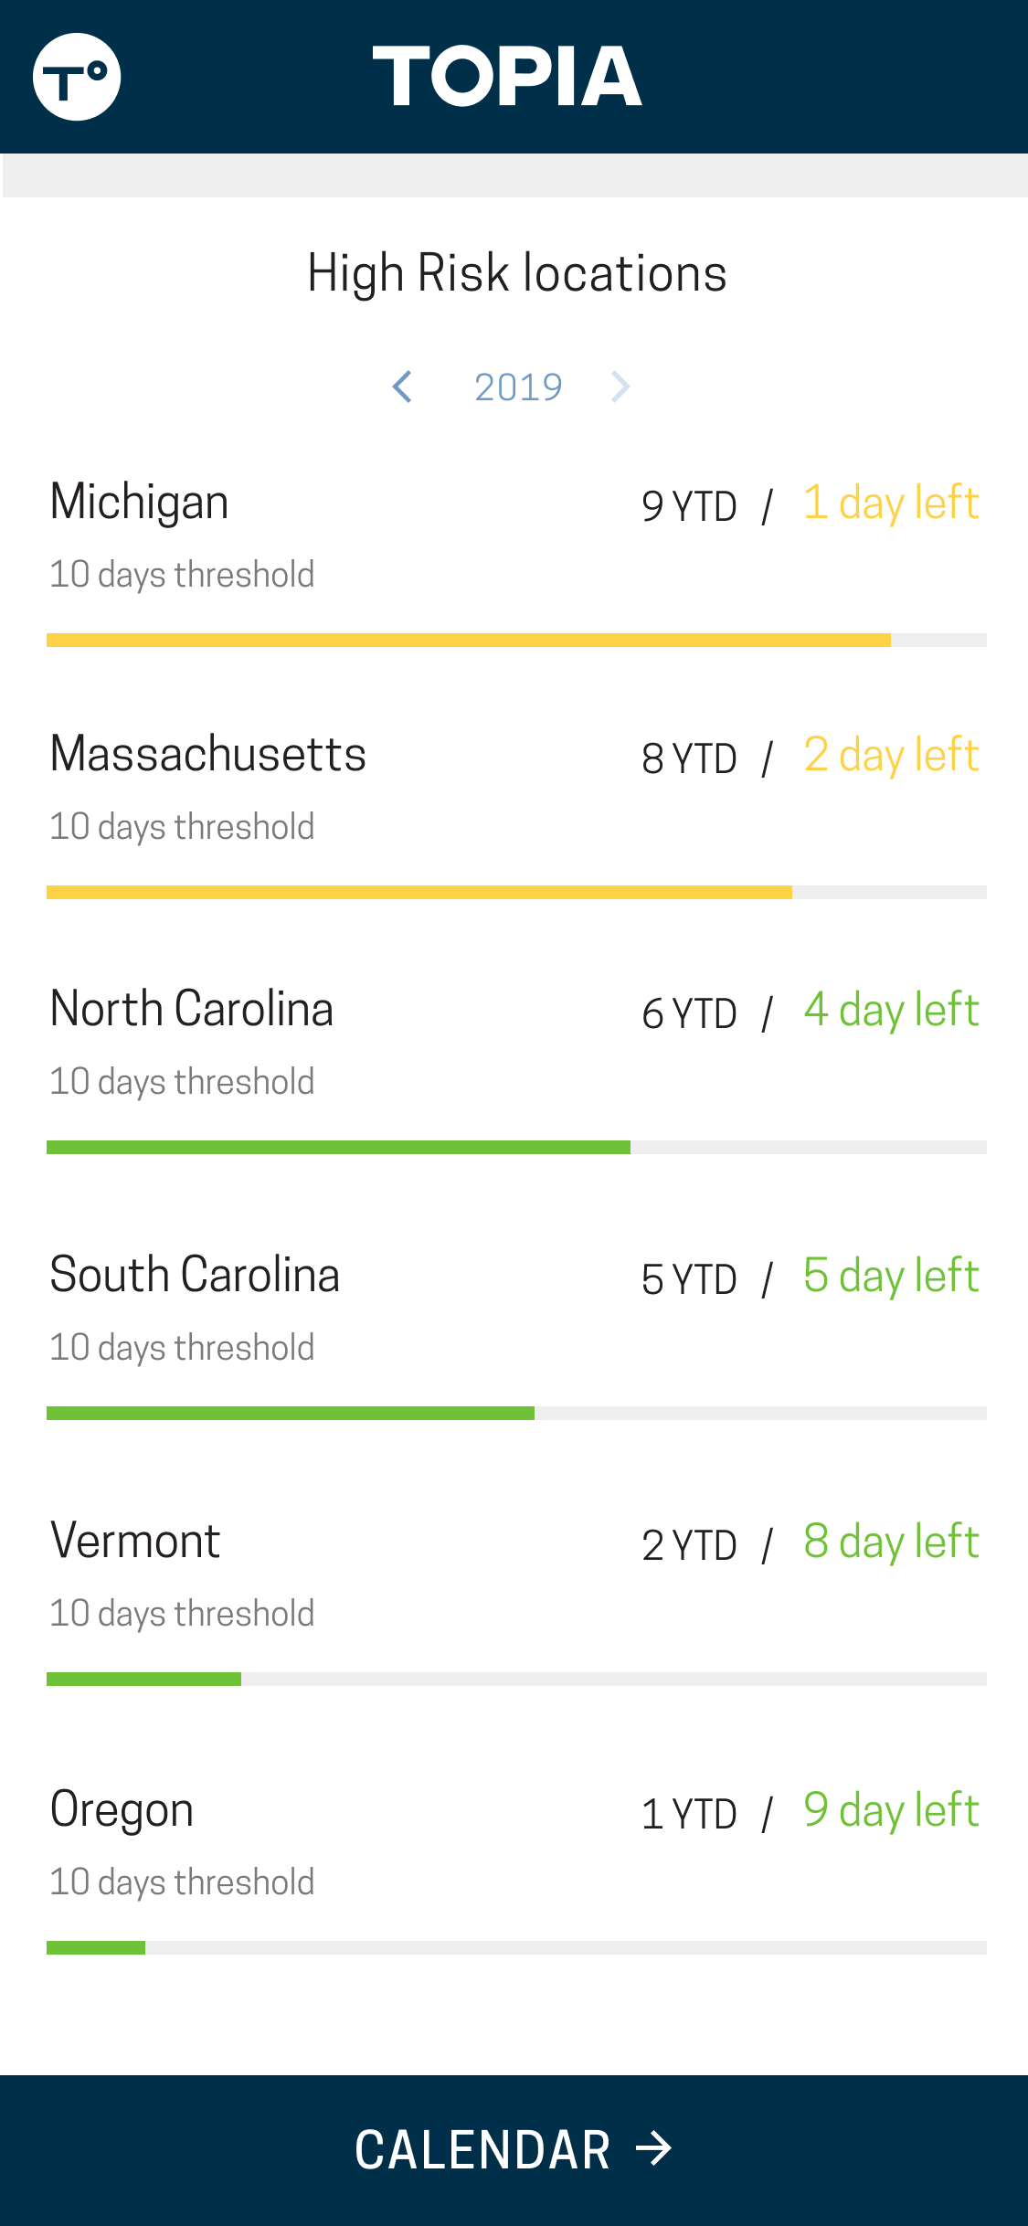The height and width of the screenshot is (2226, 1028).
Task: Tap the '1 day left' label
Action: click(891, 503)
